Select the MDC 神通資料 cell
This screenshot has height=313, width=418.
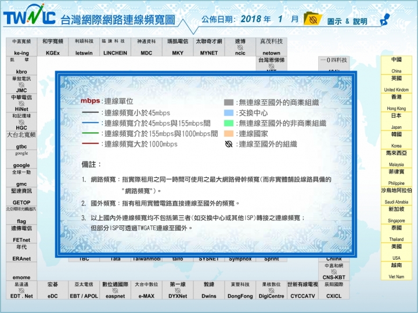click(x=146, y=47)
